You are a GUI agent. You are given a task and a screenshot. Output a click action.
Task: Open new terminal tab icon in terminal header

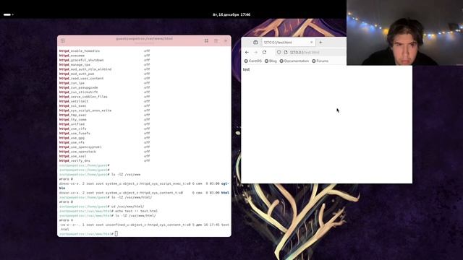click(x=63, y=40)
